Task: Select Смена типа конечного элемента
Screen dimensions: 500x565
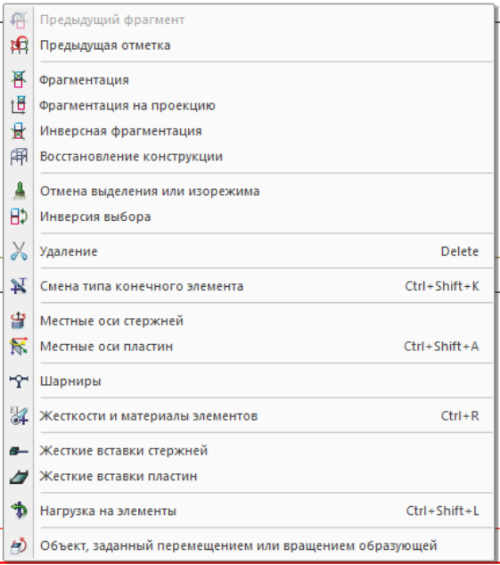Action: point(249,286)
